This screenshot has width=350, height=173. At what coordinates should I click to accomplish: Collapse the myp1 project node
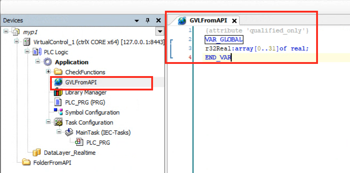[6, 31]
